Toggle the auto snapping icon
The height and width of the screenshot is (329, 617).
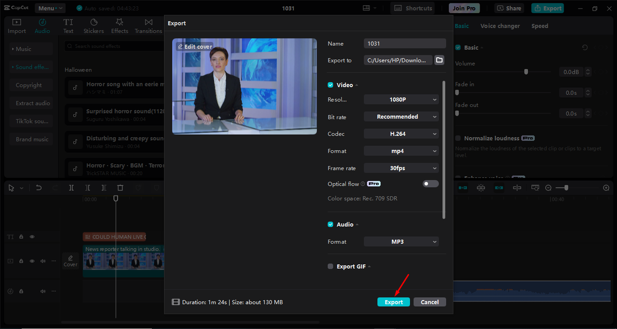481,188
